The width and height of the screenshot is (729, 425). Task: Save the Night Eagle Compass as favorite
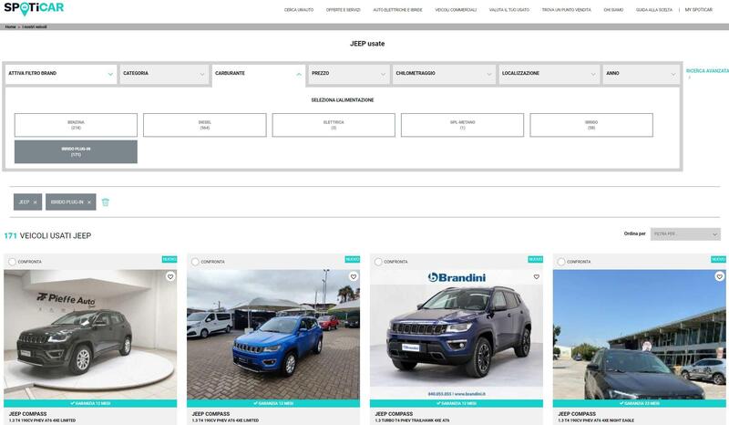click(720, 276)
